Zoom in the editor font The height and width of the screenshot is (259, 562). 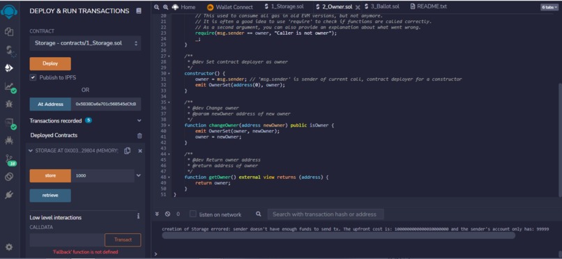point(165,7)
